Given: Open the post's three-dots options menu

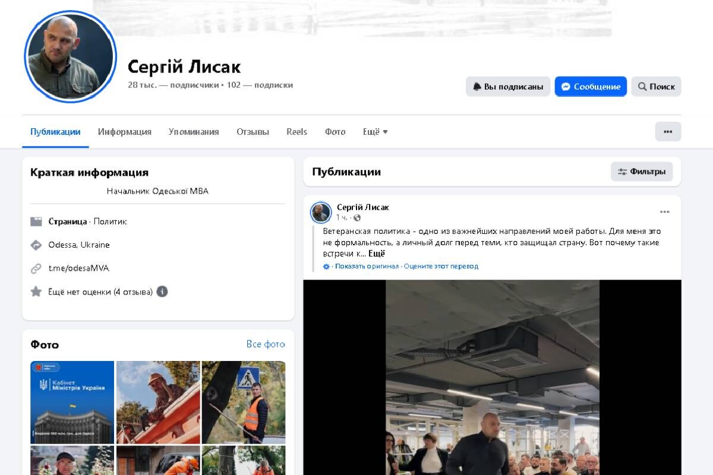Looking at the screenshot, I should (x=664, y=212).
